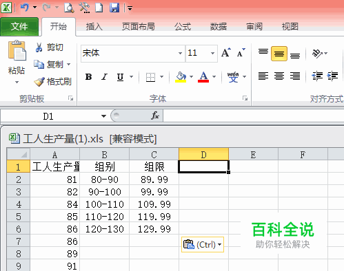The width and height of the screenshot is (344, 271).
Task: Decrease font size with small A icon
Action: (241, 53)
